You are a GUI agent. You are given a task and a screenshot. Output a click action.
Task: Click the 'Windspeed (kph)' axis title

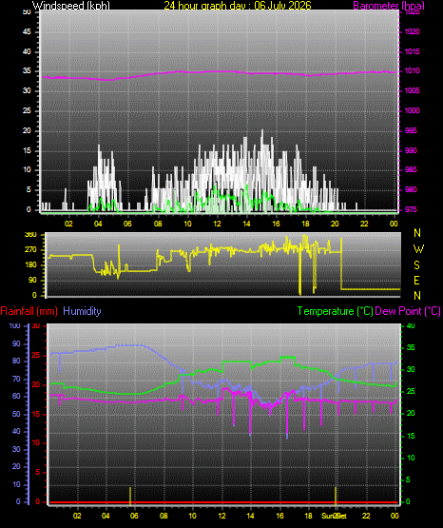point(71,6)
